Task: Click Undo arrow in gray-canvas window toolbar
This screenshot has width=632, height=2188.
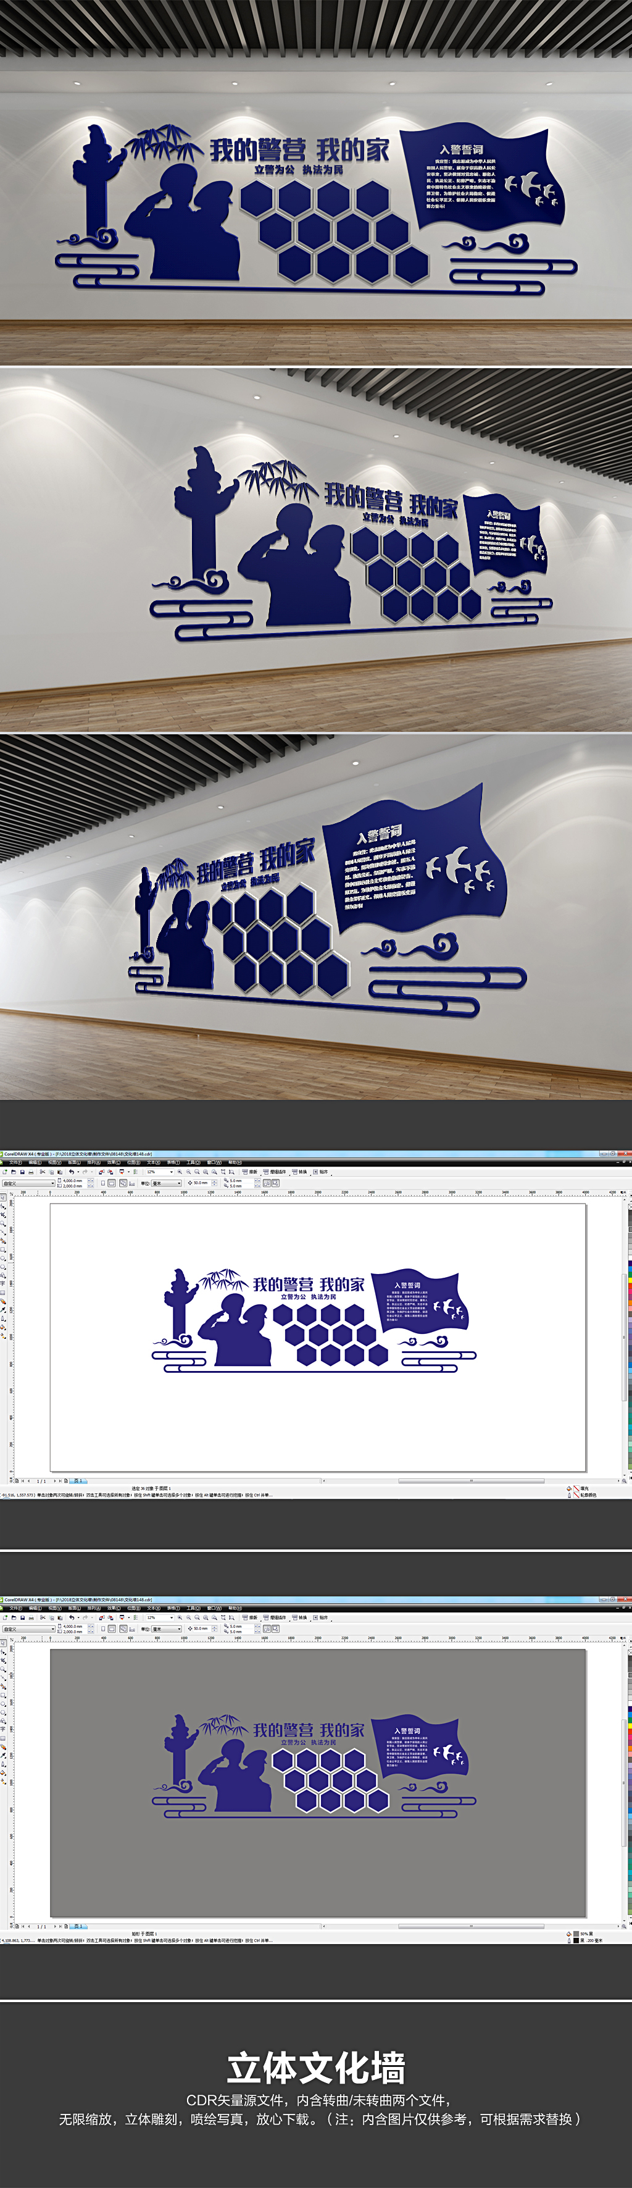Action: pyautogui.click(x=72, y=1617)
